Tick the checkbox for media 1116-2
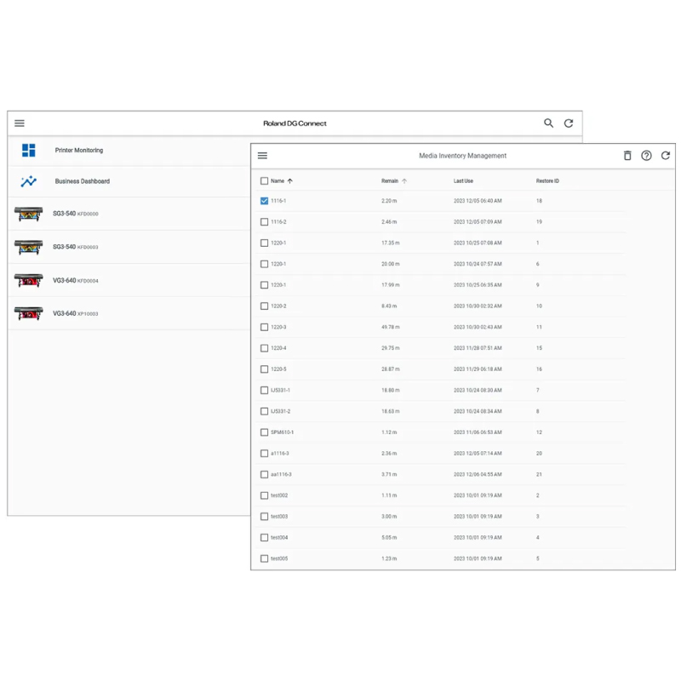 264,222
